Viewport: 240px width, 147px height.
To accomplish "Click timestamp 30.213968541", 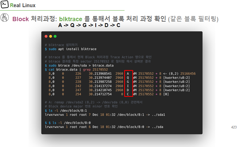I will click(100, 74).
